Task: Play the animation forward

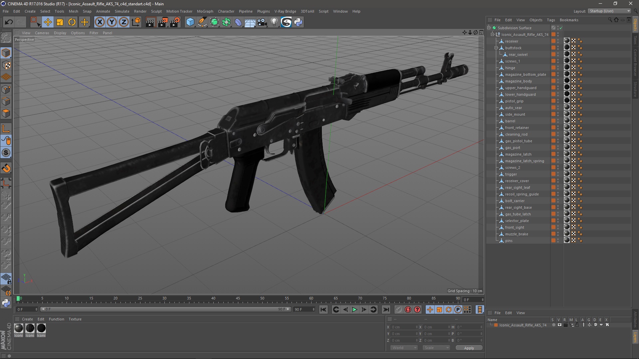Action: click(354, 310)
